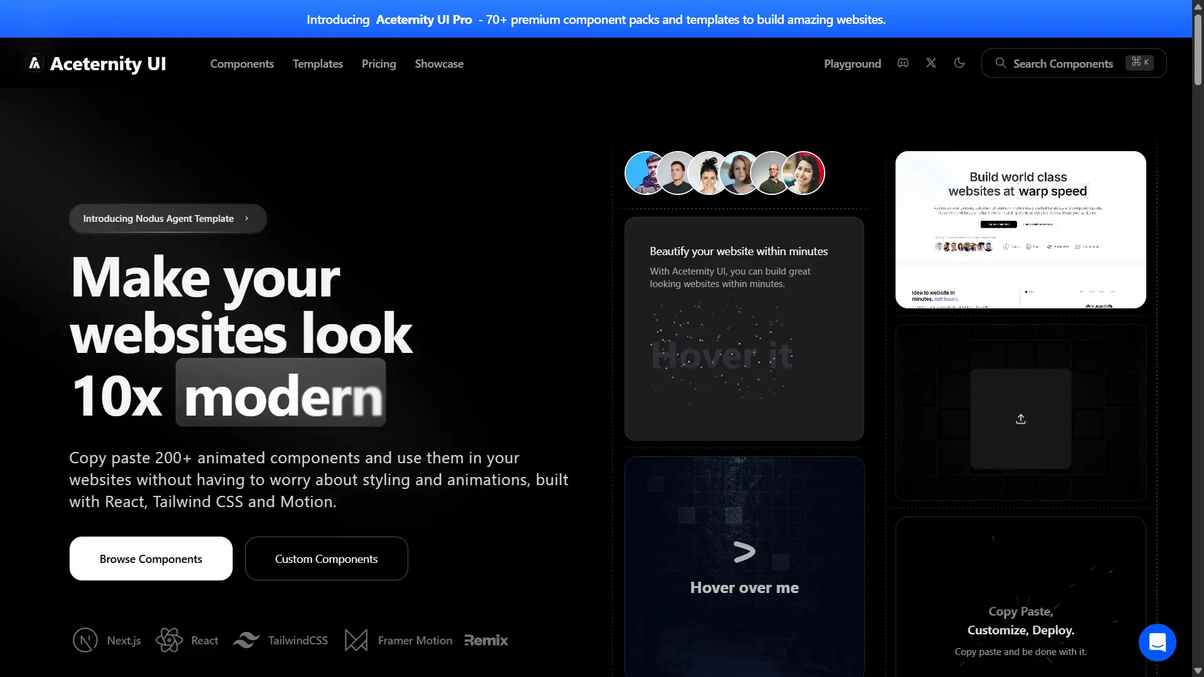Click the Aceternity UI logo
Viewport: 1204px width, 677px height.
pyautogui.click(x=95, y=63)
